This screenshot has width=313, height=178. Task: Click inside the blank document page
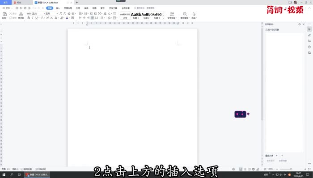click(132, 98)
